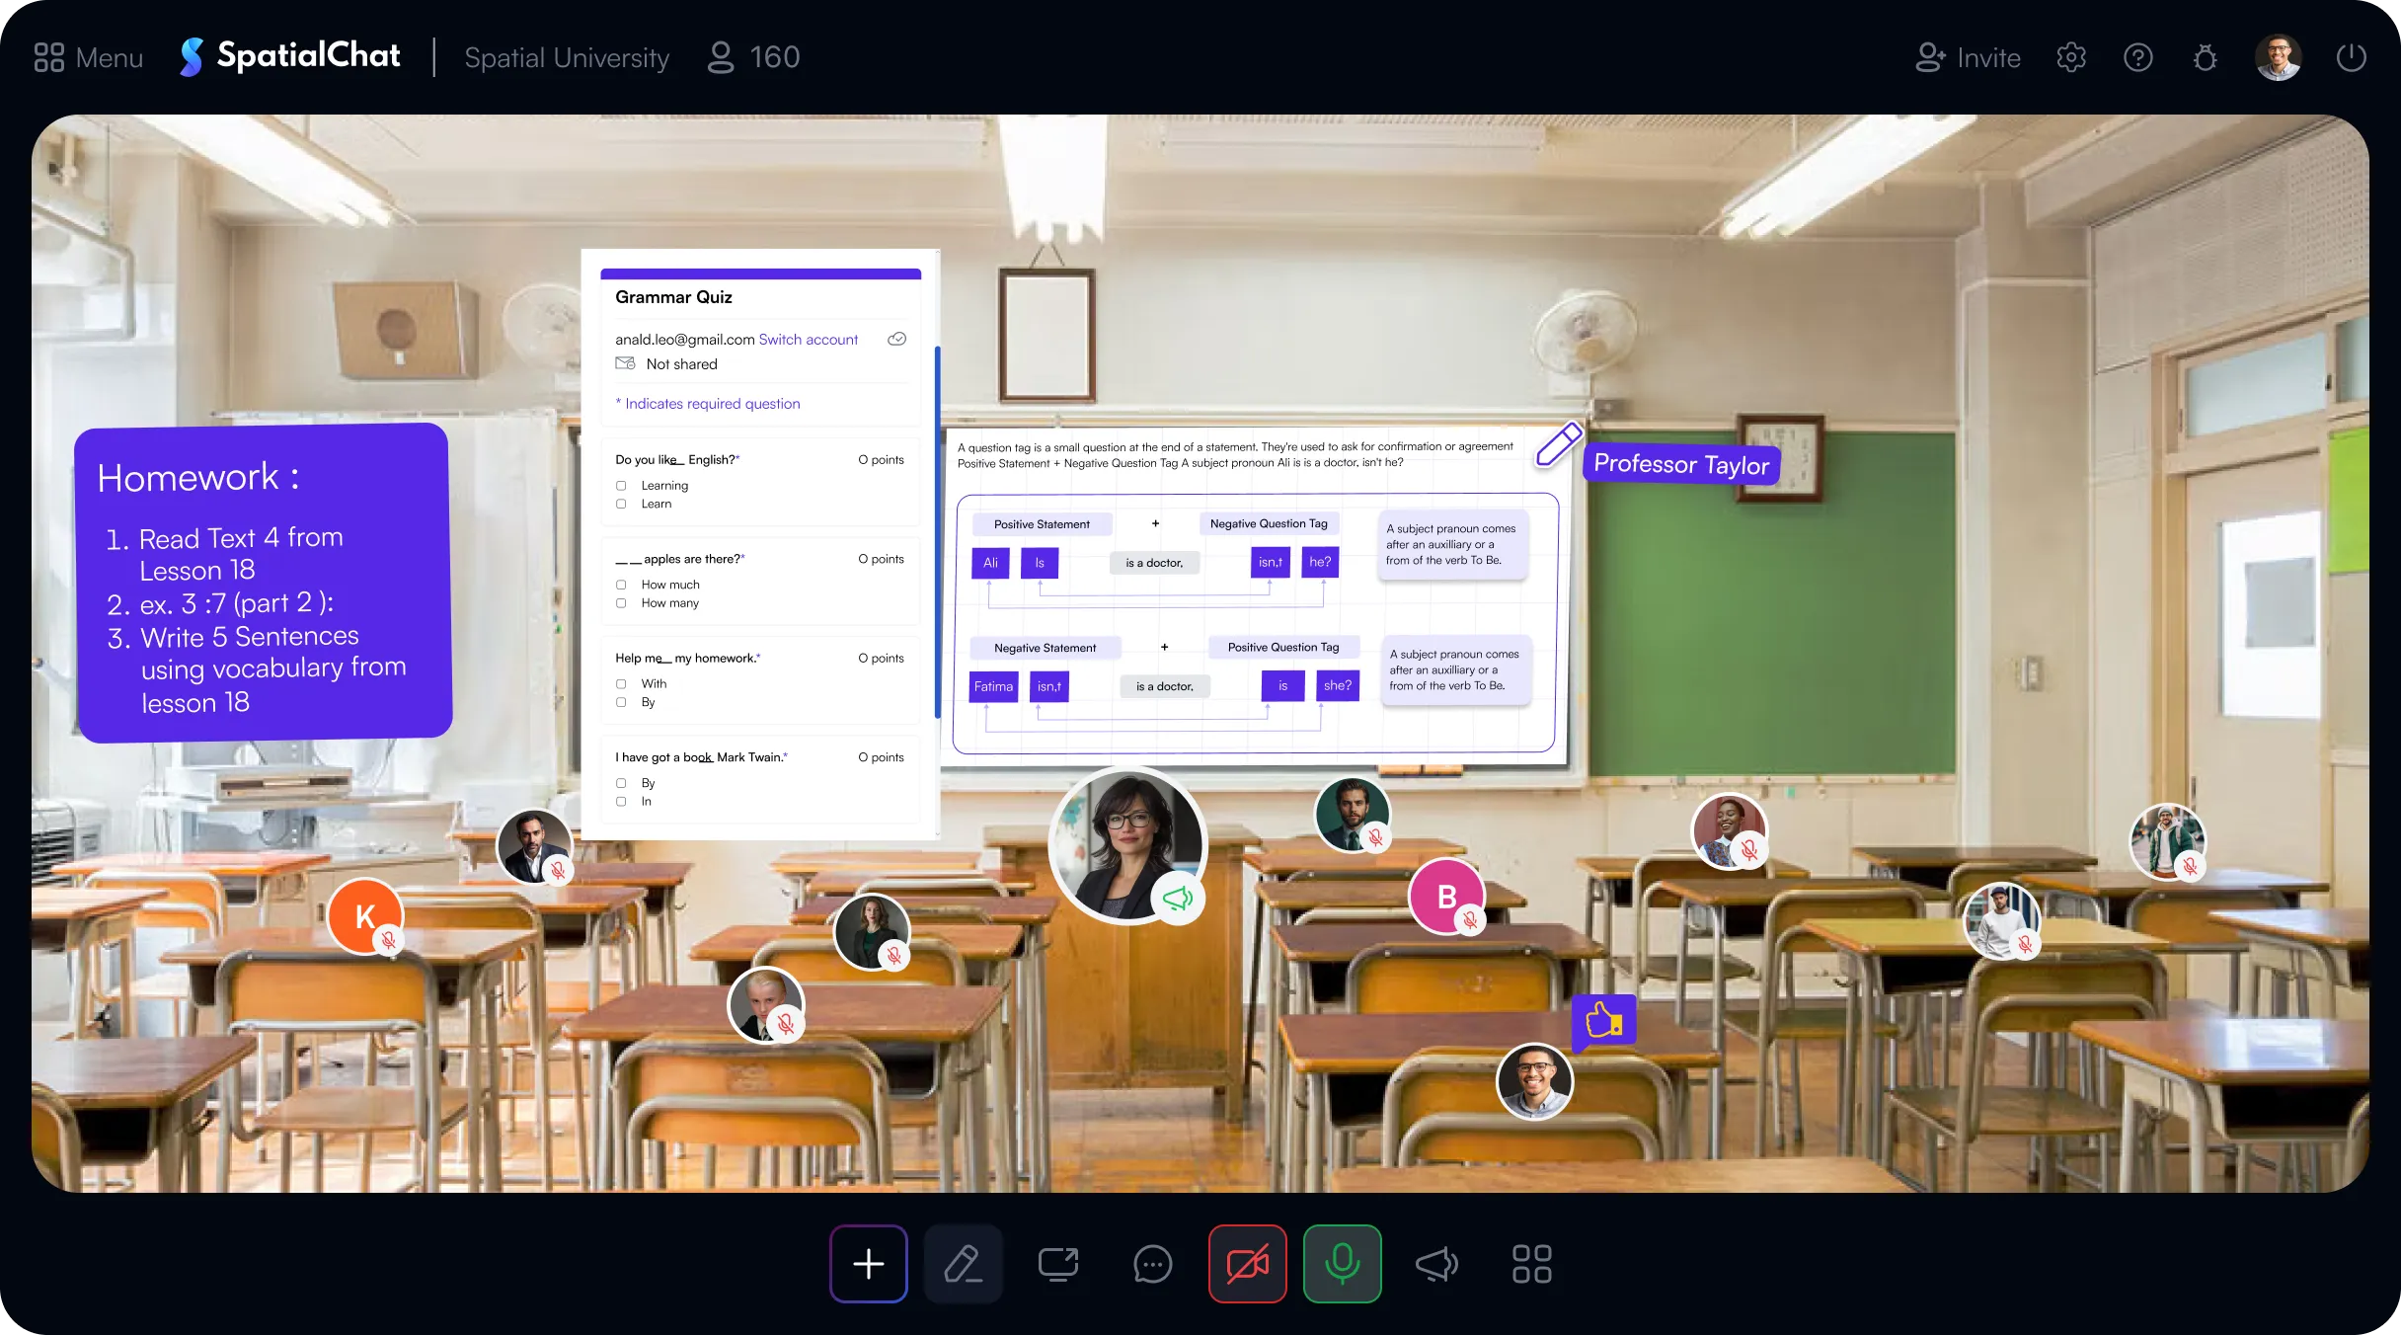Click the bug report icon
Image resolution: width=2401 pixels, height=1335 pixels.
[2206, 57]
